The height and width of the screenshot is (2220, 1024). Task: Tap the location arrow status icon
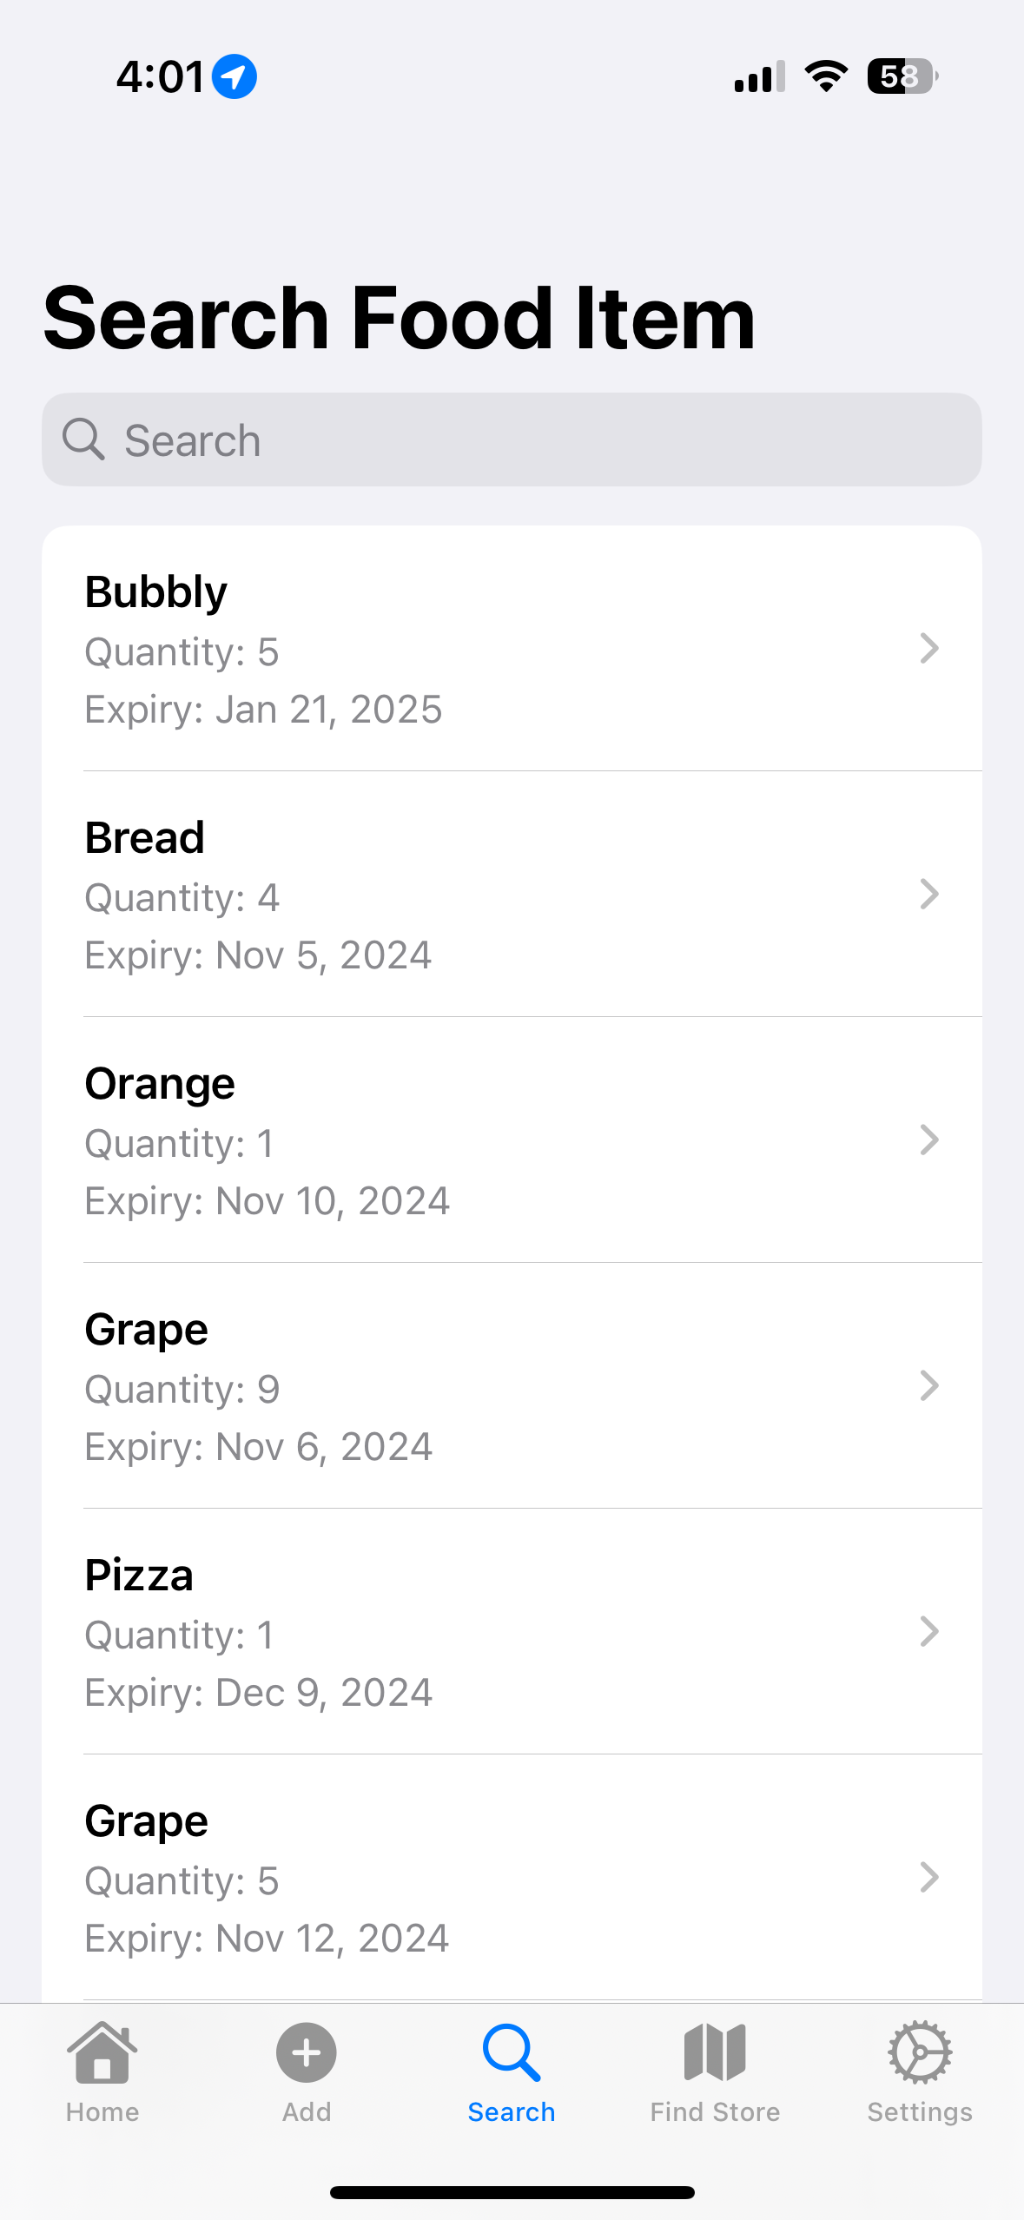(x=235, y=76)
